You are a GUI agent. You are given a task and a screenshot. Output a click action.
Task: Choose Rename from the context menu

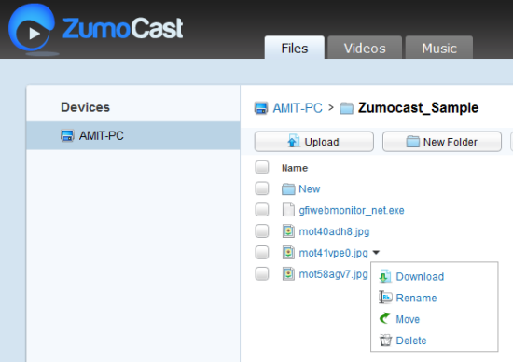point(416,299)
